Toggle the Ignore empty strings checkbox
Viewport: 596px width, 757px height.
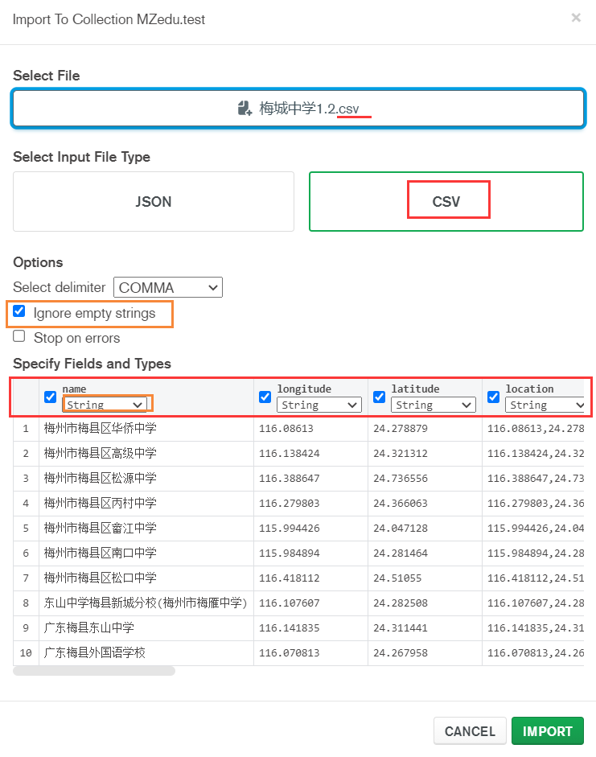pyautogui.click(x=19, y=312)
